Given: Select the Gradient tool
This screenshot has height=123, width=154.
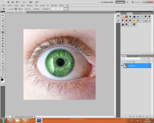Looking at the screenshot, I should pyautogui.click(x=3, y=46).
